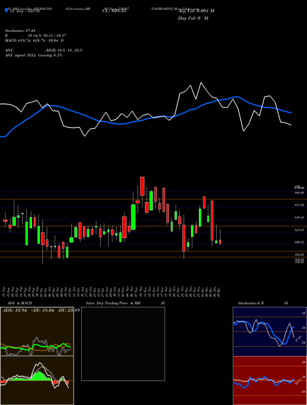Click the 636.45 price axis label
Screen dimensions: 307x405
[x=299, y=217]
